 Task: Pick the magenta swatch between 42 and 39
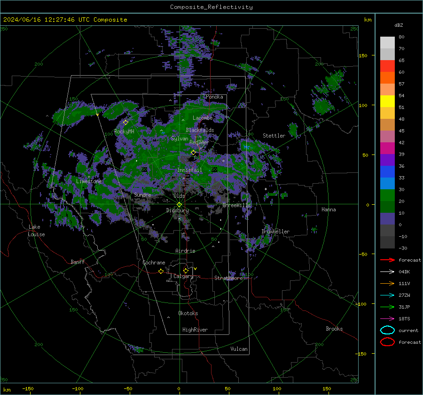387,148
